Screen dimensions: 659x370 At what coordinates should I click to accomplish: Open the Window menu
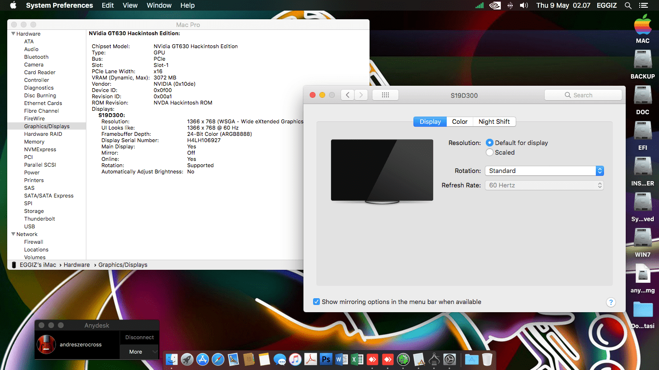[159, 5]
